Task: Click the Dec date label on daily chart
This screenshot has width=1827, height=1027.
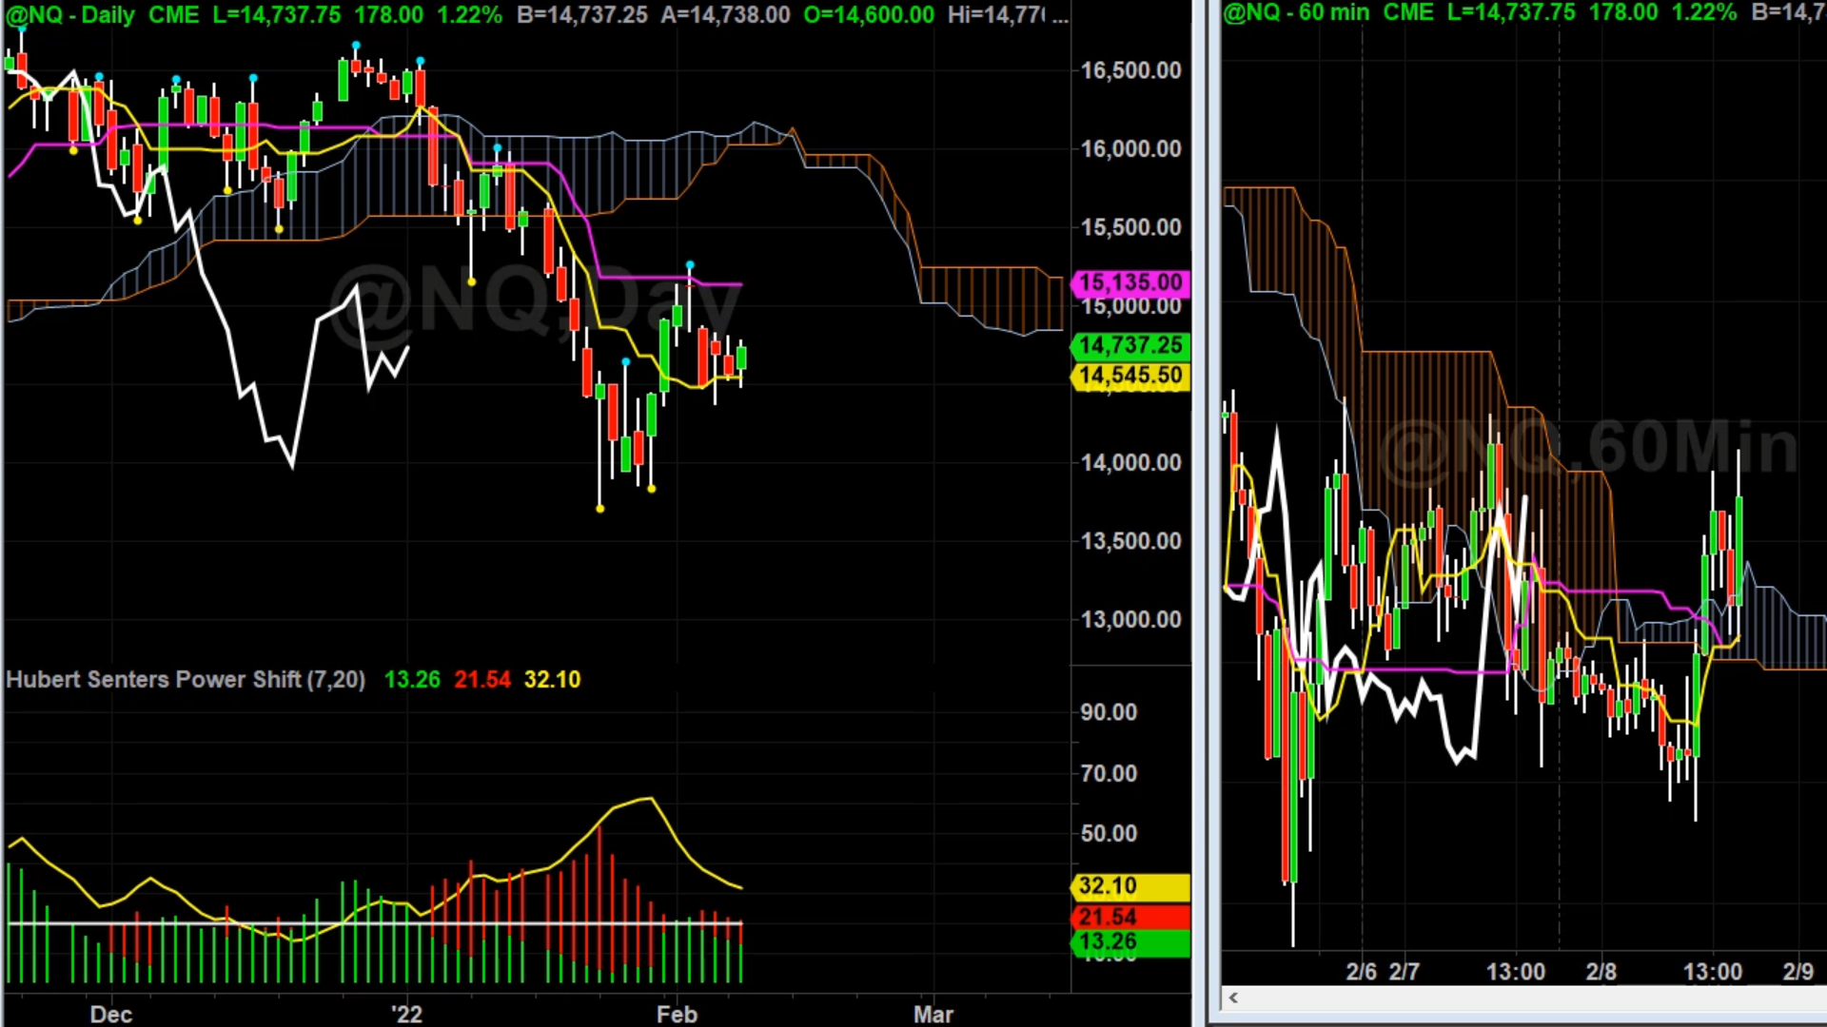Action: [110, 1015]
